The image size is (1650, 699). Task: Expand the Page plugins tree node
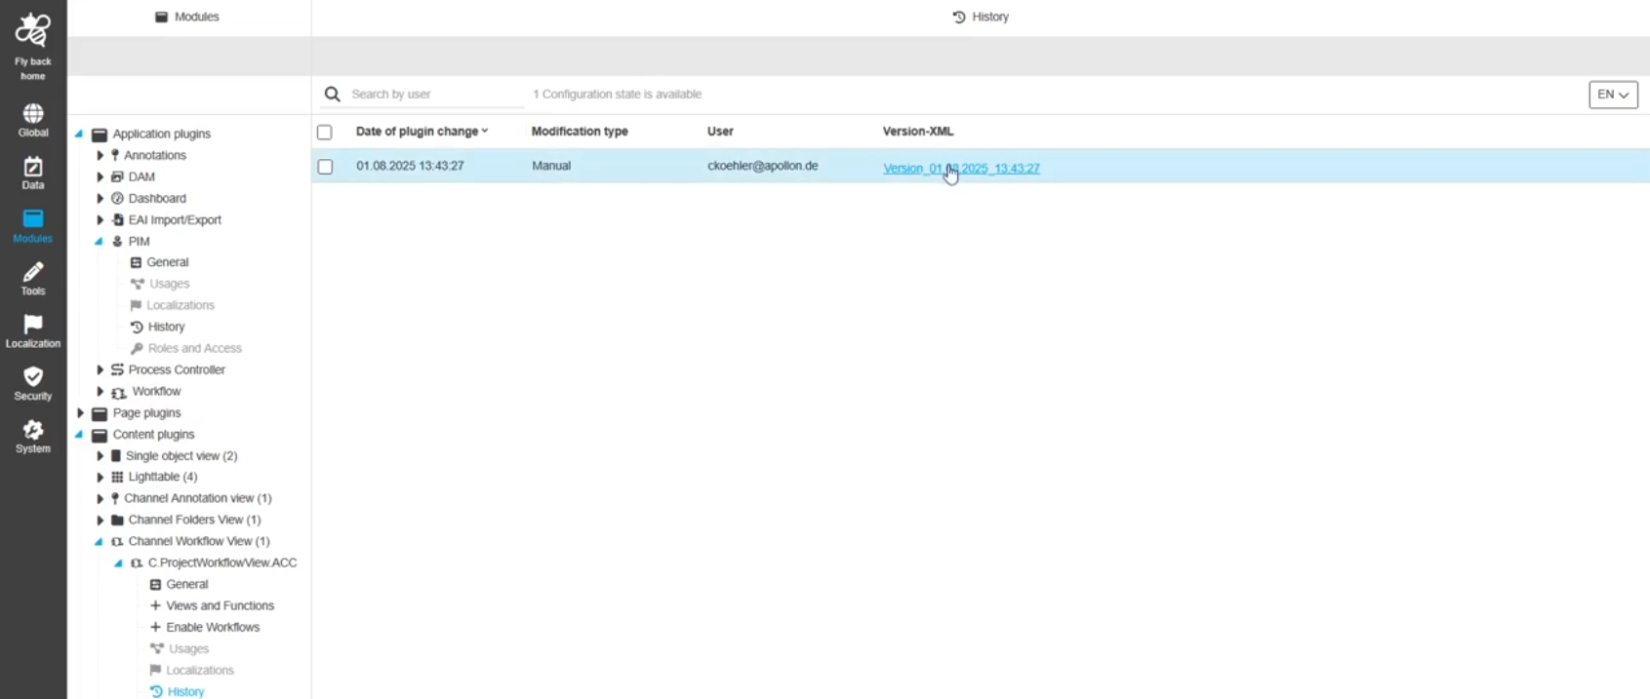pos(81,413)
